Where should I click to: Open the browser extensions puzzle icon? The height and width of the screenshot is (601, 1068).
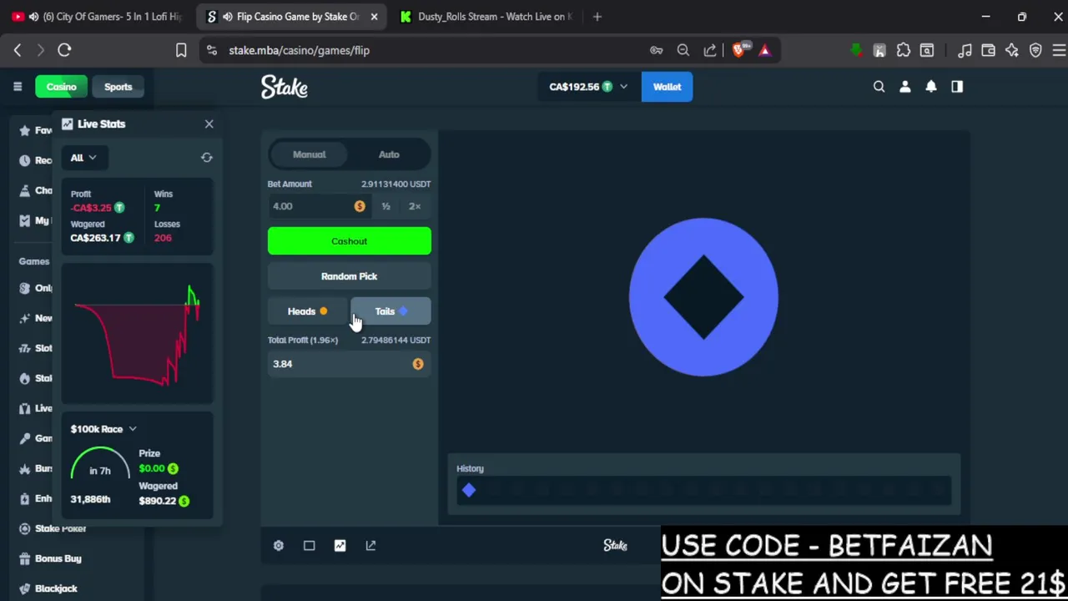pos(904,50)
